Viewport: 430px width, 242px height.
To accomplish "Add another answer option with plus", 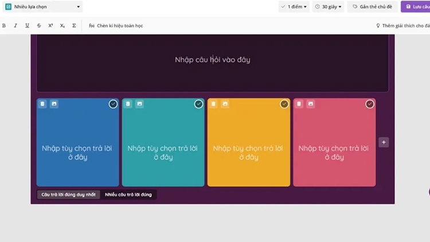I will (384, 142).
